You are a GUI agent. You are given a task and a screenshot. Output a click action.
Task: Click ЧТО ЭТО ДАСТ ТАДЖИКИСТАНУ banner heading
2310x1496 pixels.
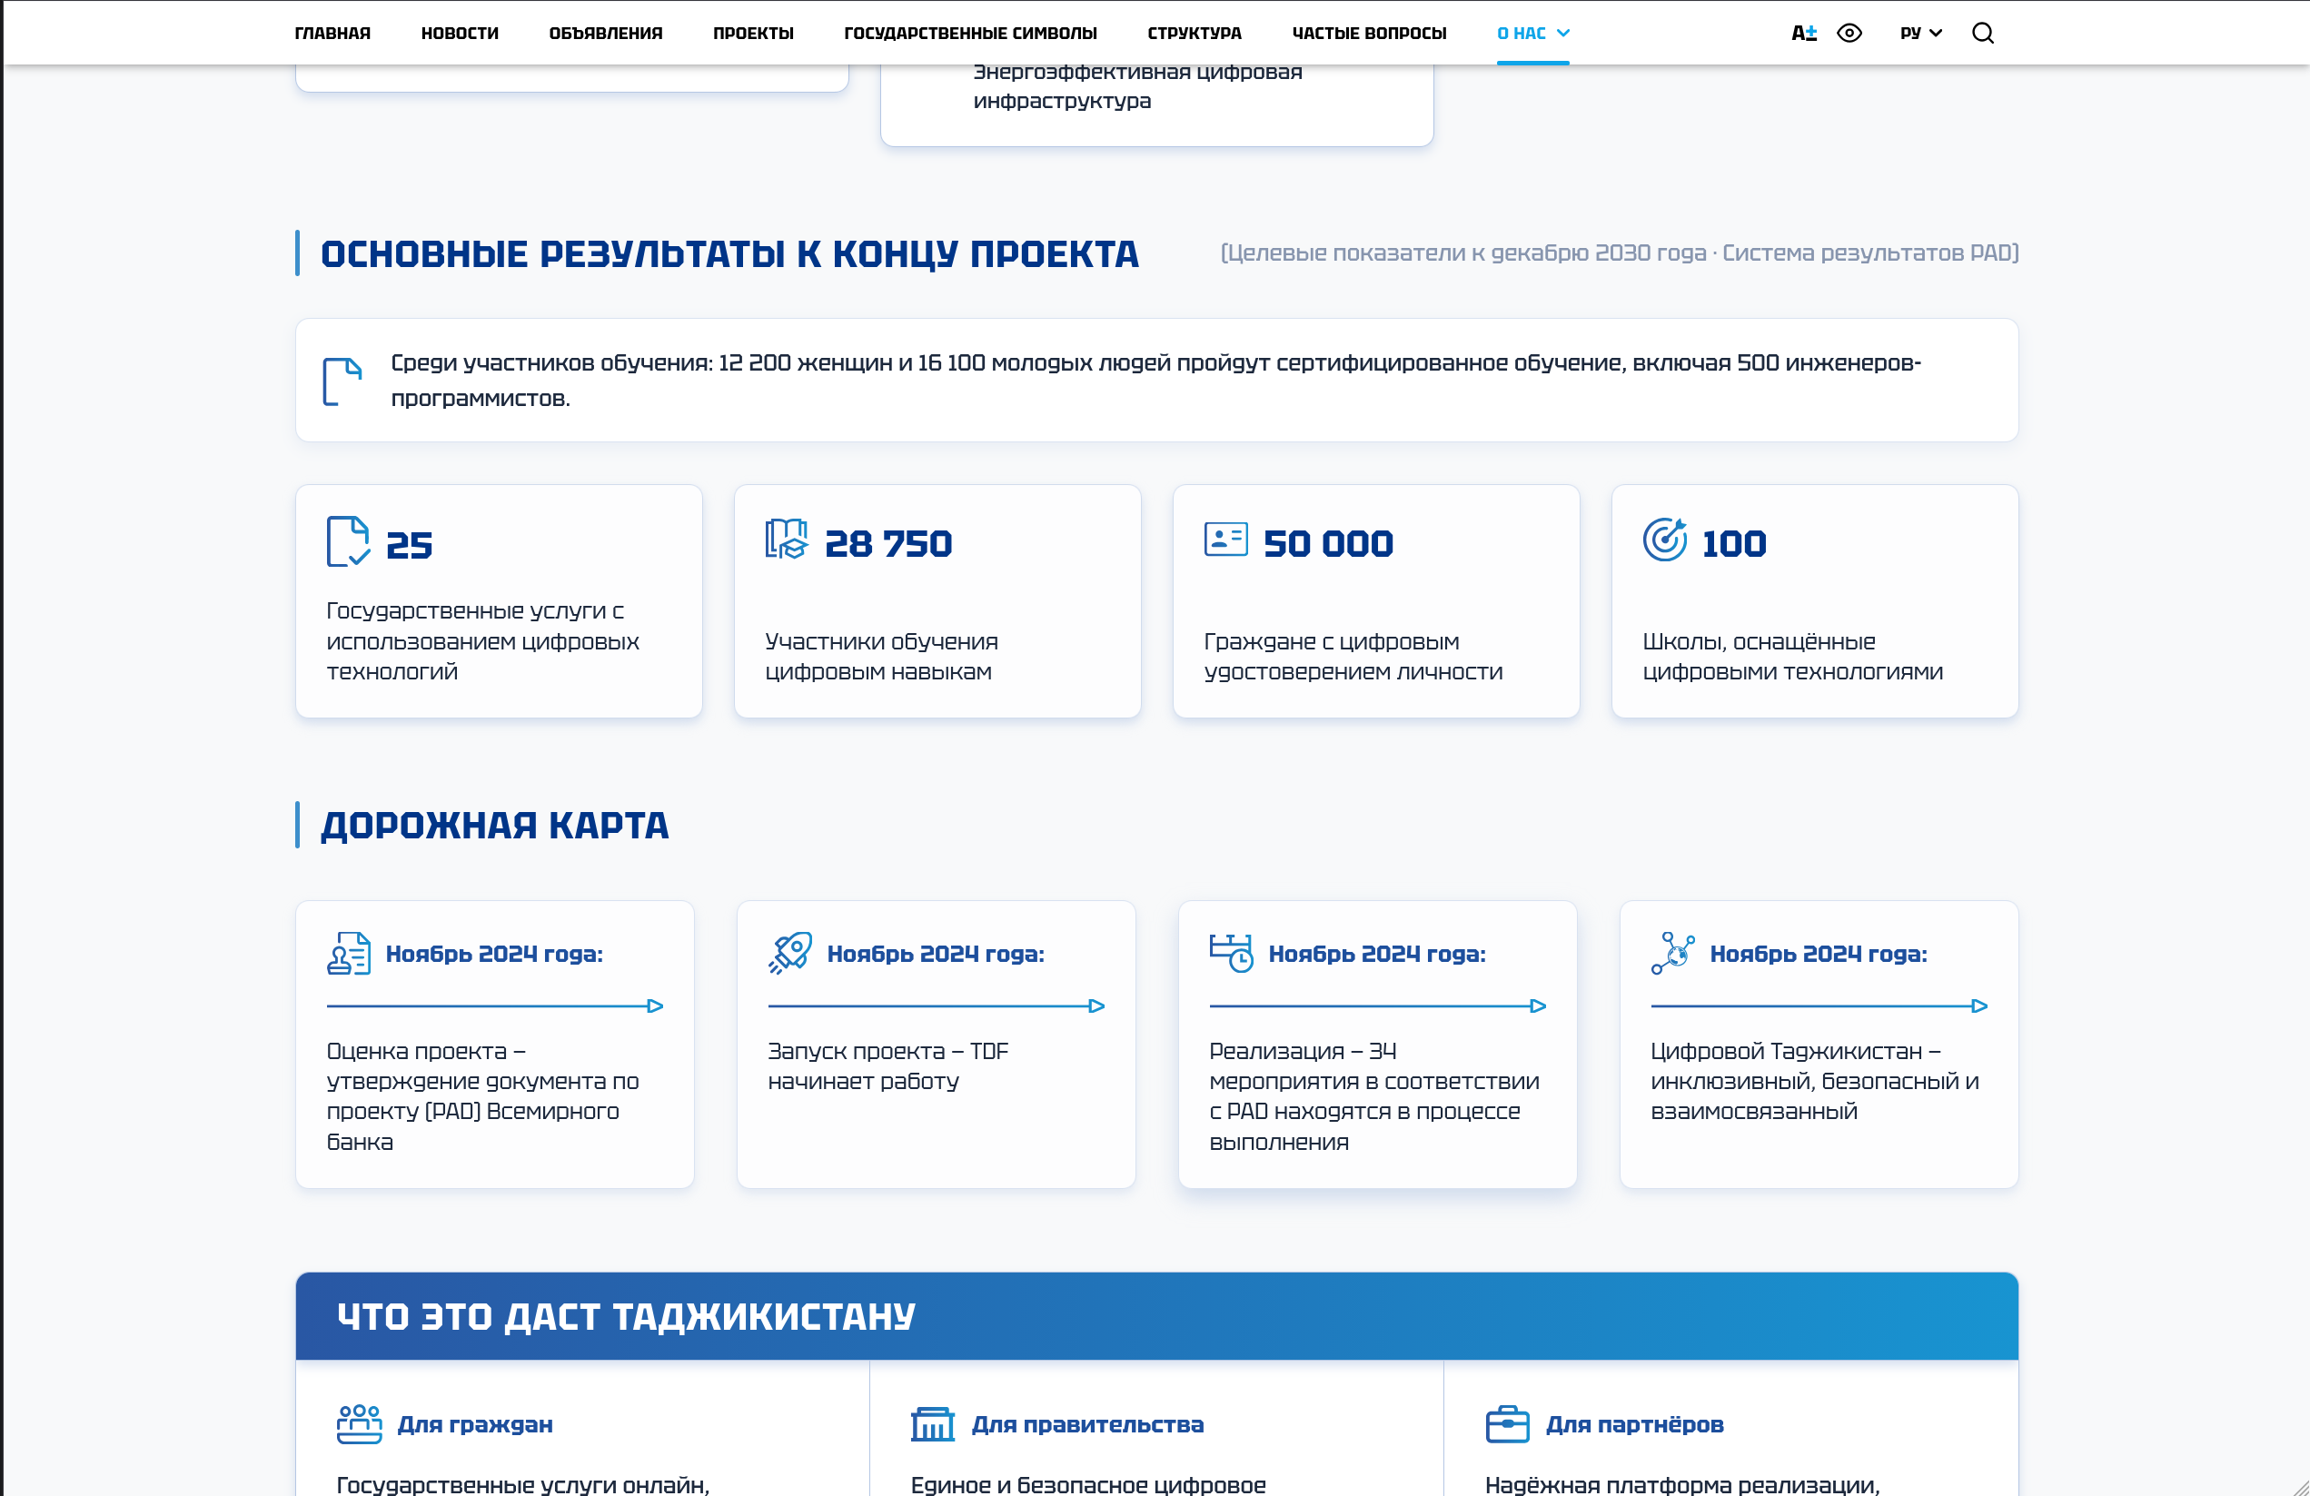pyautogui.click(x=626, y=1316)
